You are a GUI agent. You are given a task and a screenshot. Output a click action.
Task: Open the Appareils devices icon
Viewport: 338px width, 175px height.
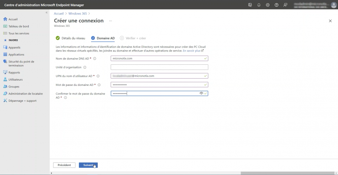(x=5, y=48)
